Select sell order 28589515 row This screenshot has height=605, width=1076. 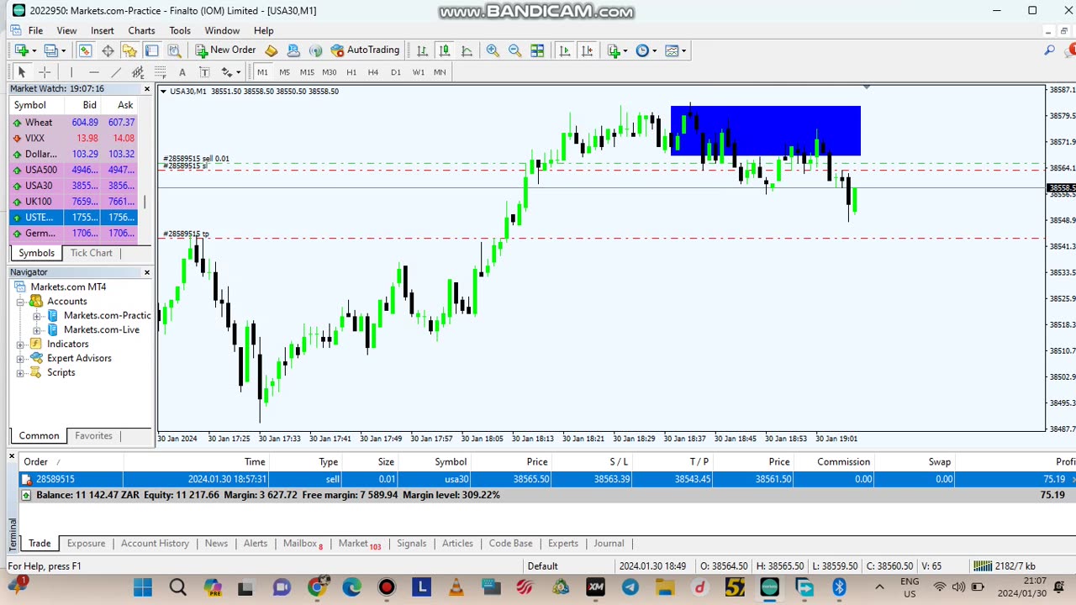tap(546, 479)
